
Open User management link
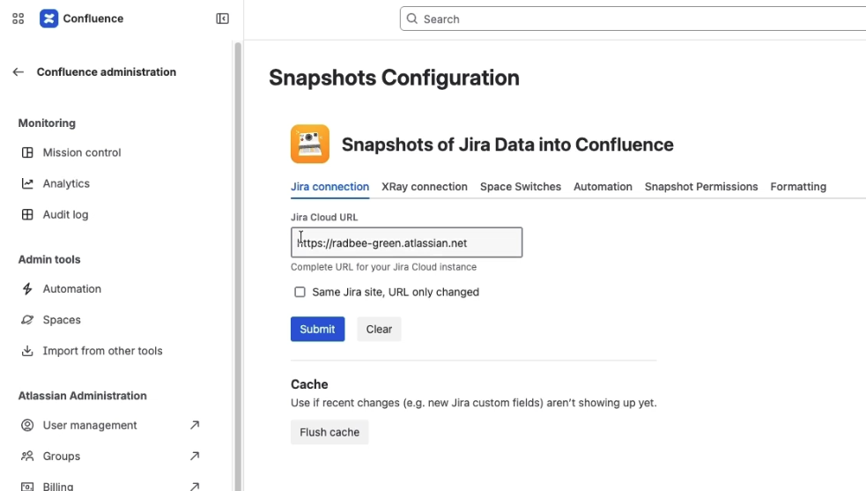coord(90,425)
